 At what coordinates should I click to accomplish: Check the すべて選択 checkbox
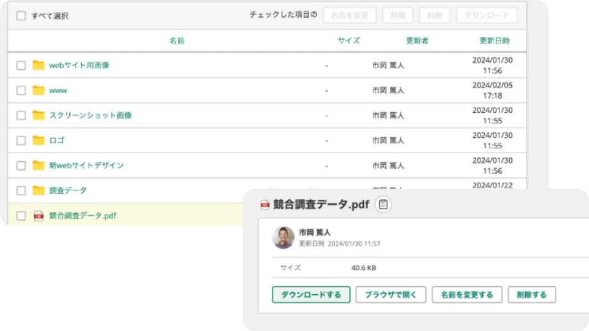pos(21,16)
